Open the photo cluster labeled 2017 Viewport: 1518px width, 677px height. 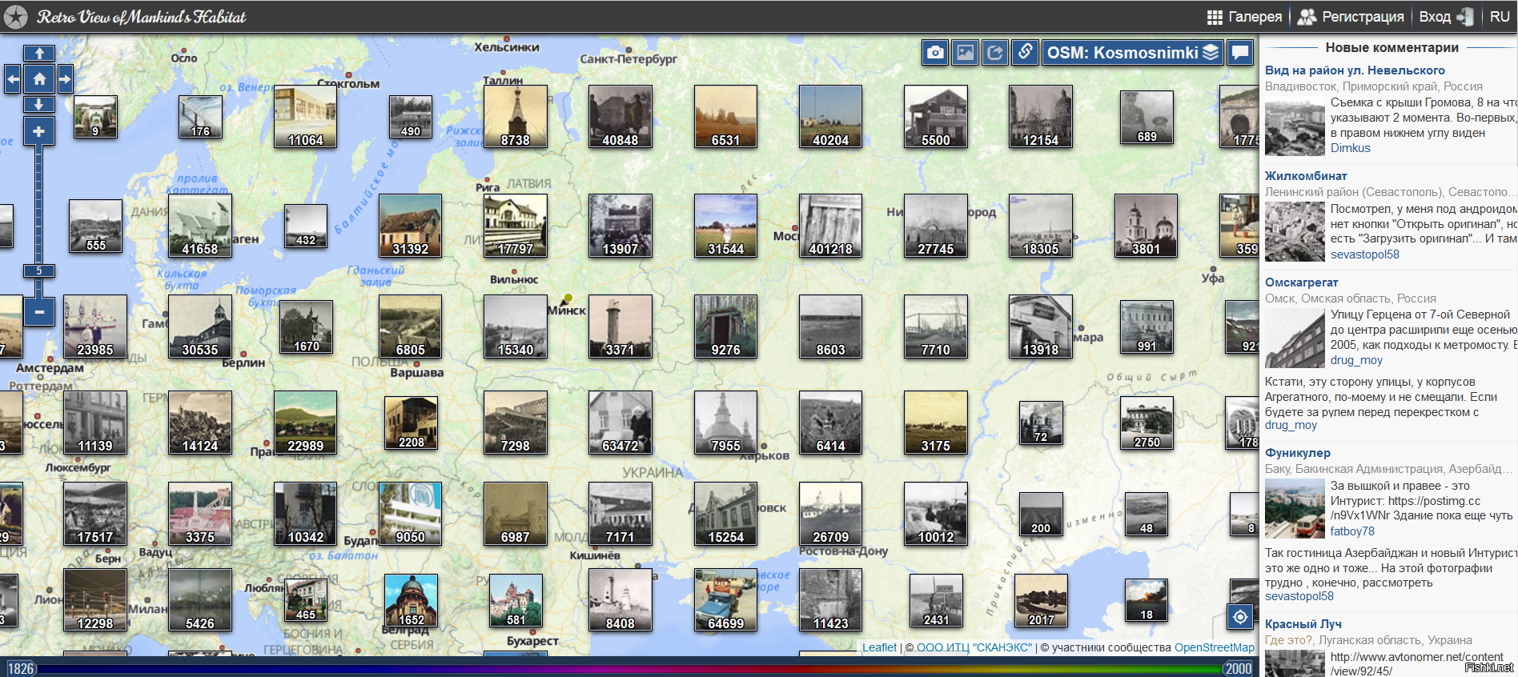click(1041, 600)
